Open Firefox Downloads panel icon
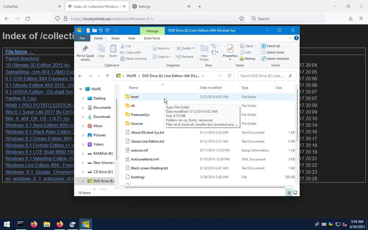 coord(350,18)
